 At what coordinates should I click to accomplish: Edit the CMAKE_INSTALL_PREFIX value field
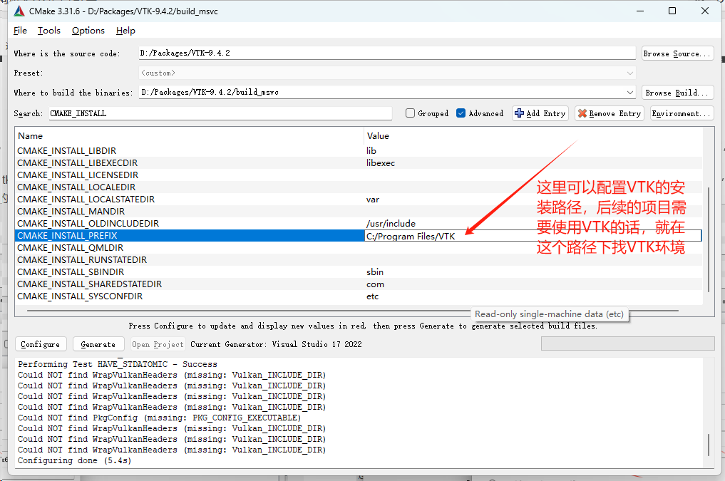point(533,236)
